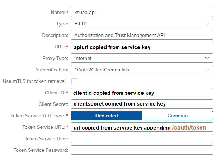
Task: Click the Token Service URL field
Action: point(142,127)
